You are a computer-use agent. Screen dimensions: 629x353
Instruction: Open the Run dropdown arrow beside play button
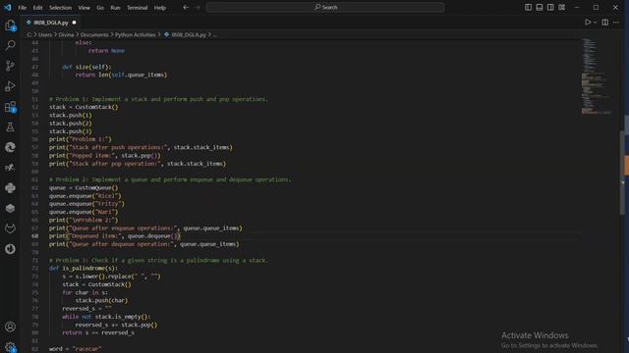(x=595, y=23)
